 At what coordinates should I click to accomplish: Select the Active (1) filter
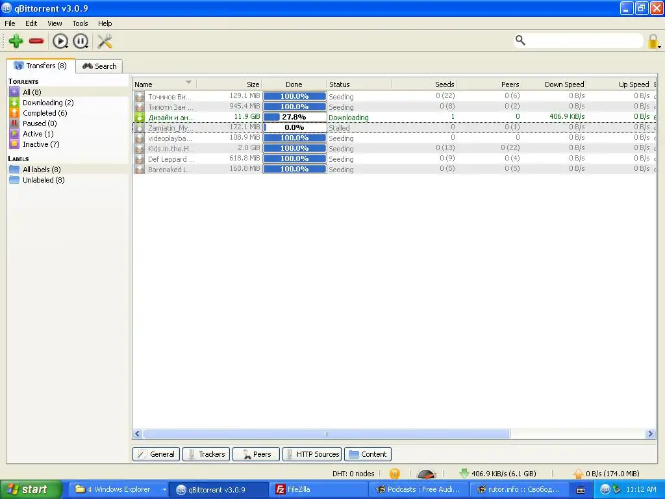[x=38, y=134]
